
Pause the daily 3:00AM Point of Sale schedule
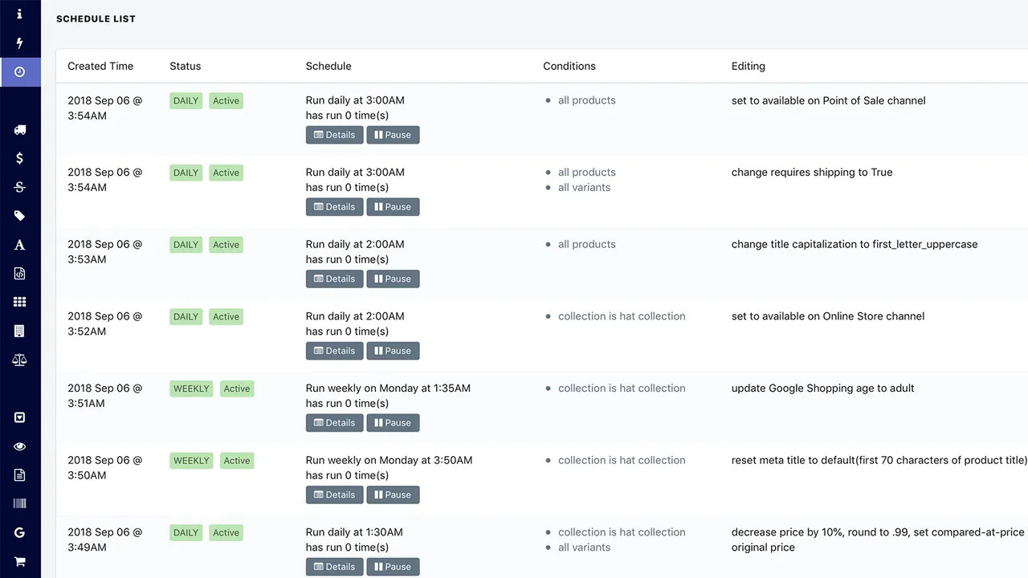point(393,134)
